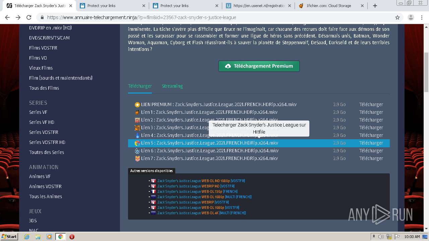This screenshot has height=241, width=429.
Task: Click Télécharger on the Lien 5 row
Action: [371, 143]
